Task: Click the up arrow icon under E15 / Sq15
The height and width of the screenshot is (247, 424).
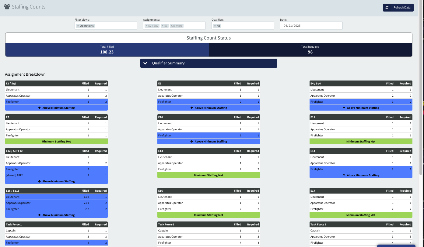Action: click(x=40, y=215)
